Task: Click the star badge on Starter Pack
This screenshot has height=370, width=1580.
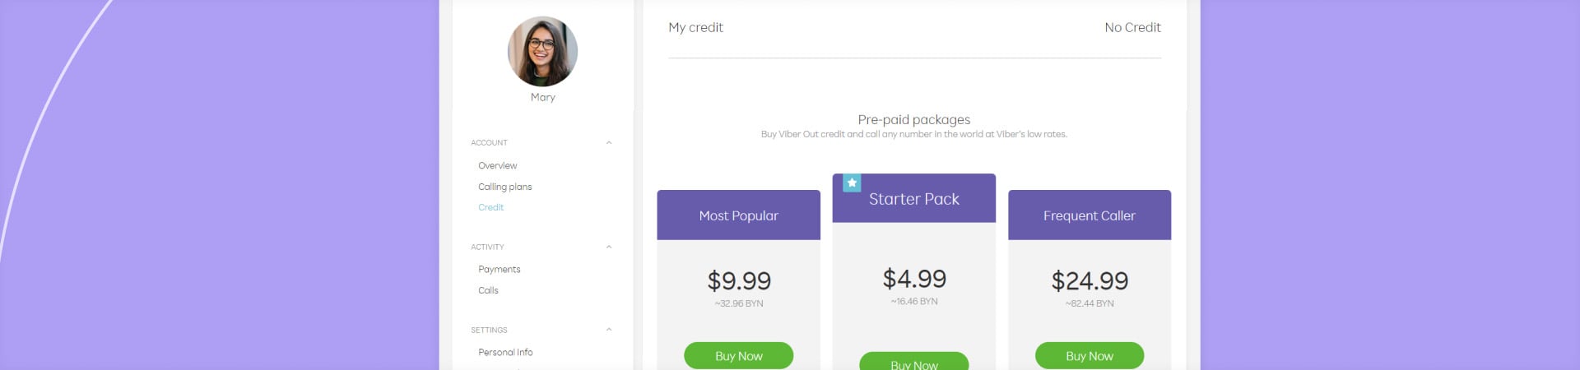Action: point(852,183)
